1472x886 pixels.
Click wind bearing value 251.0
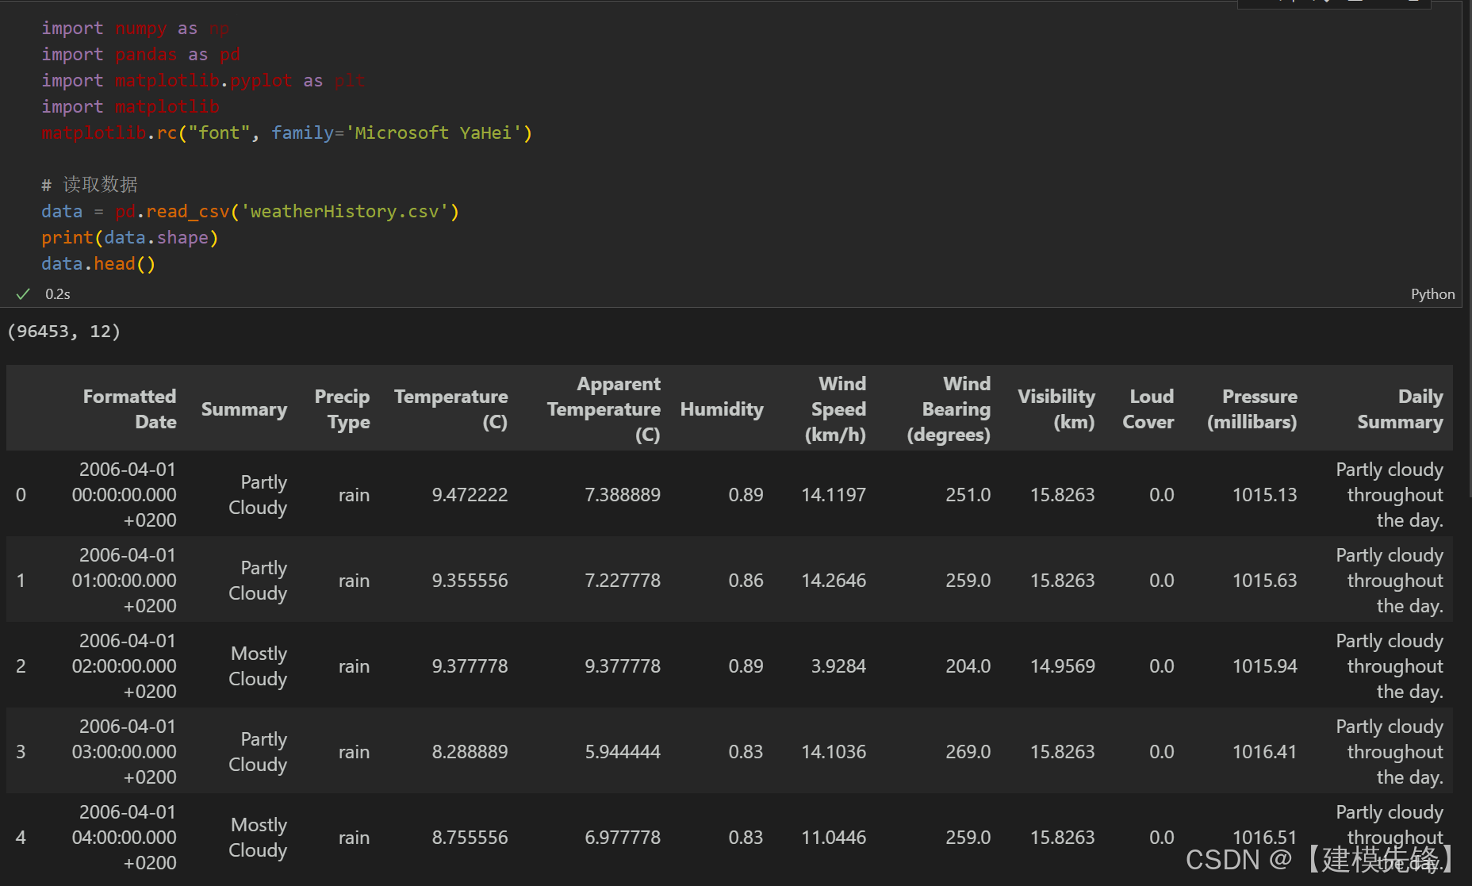(968, 495)
